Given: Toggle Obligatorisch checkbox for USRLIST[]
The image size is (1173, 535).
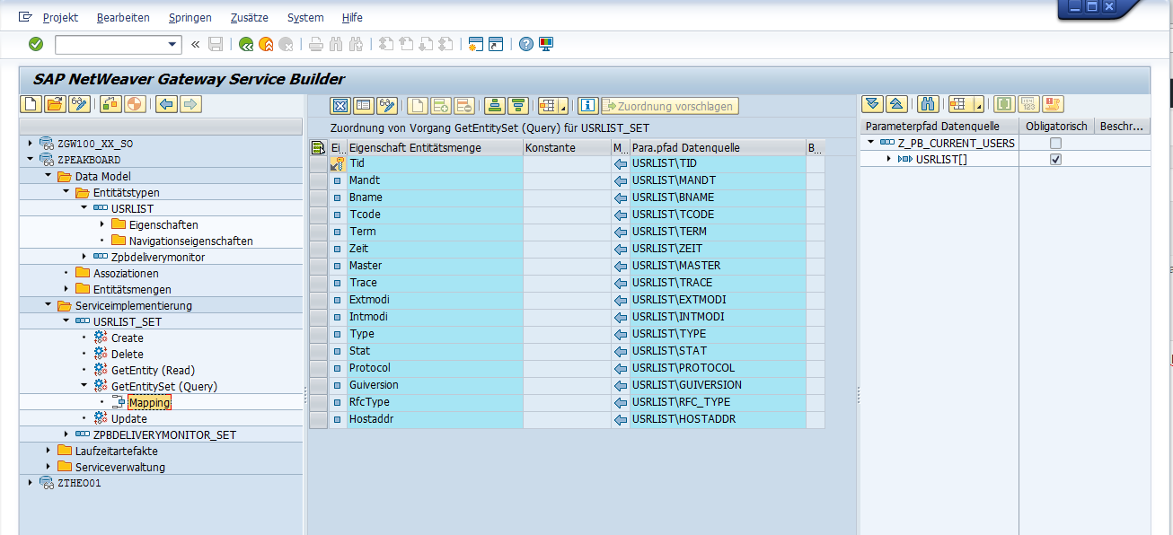Looking at the screenshot, I should tap(1055, 159).
